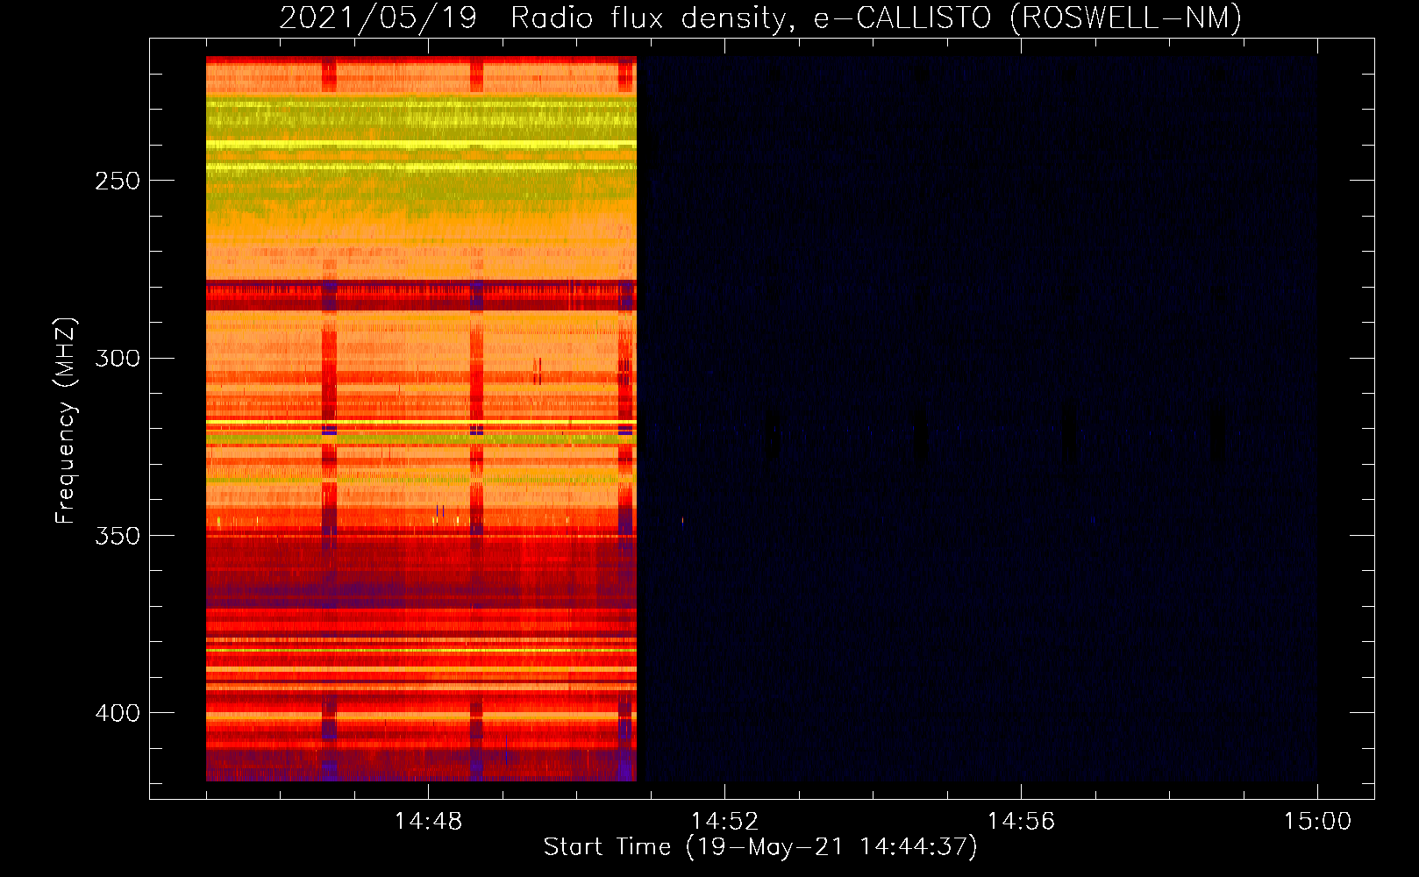Click the "Start Time (19-May-21 14:44:37)" axis label
The height and width of the screenshot is (877, 1419).
tap(760, 847)
